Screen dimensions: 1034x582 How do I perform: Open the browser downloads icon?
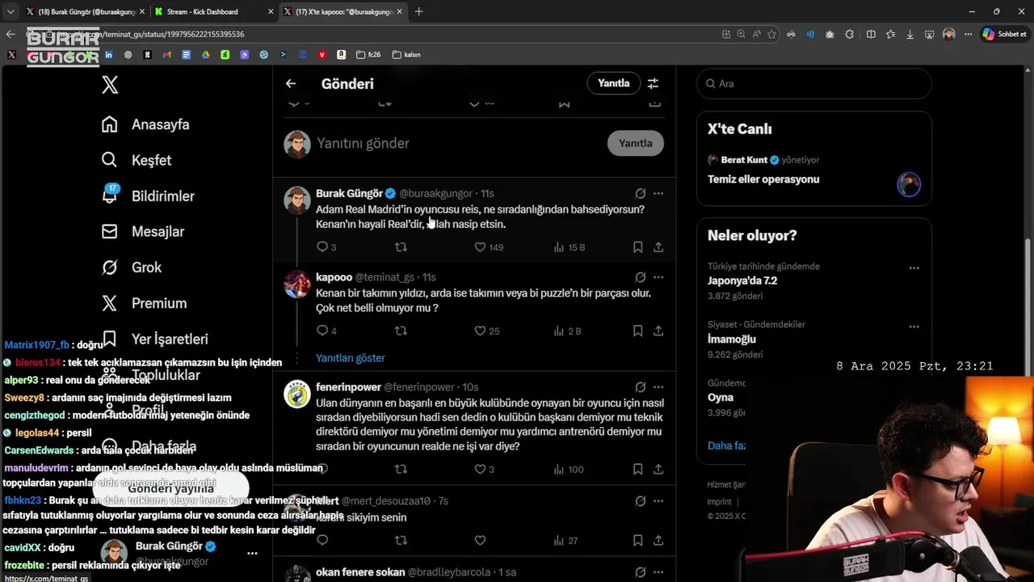910,34
